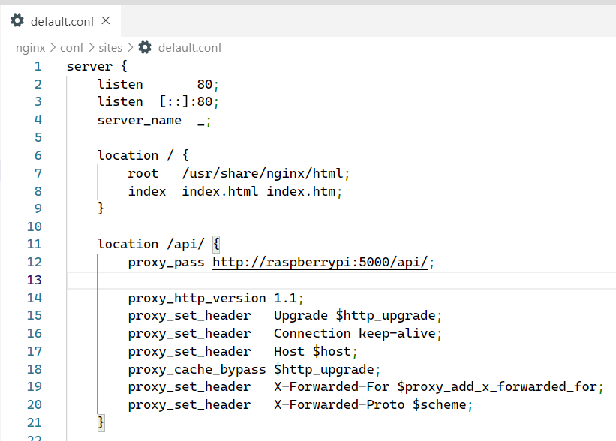
Task: Click the server keyword on line 1
Action: pos(89,66)
